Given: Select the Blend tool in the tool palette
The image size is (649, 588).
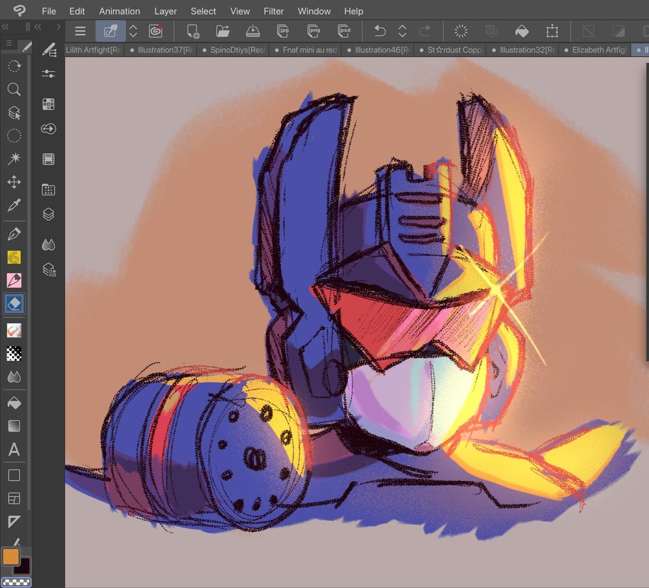Looking at the screenshot, I should coord(14,377).
